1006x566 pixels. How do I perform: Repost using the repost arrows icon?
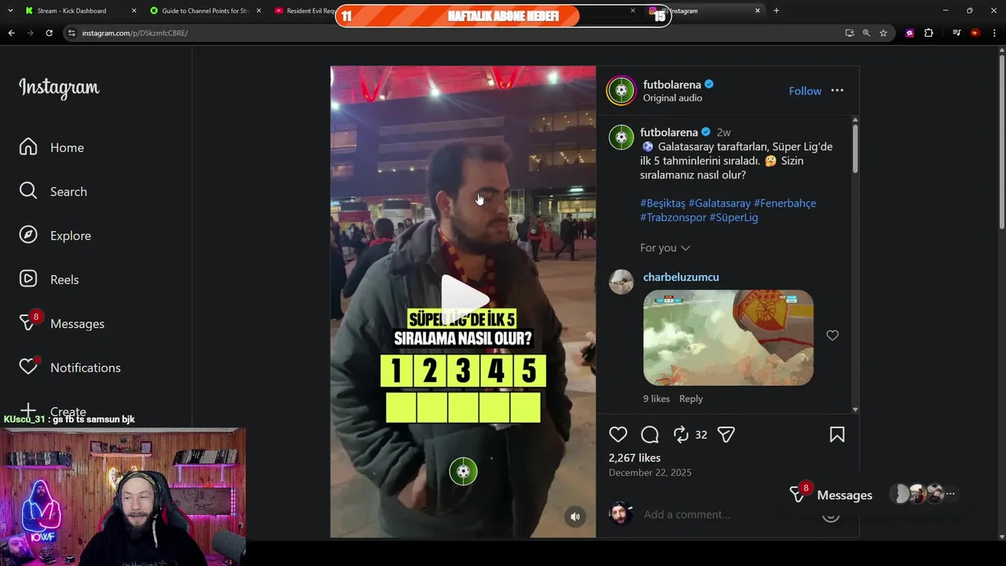(x=681, y=435)
